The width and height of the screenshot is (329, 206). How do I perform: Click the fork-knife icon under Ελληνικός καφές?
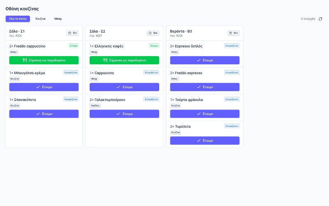coord(105,60)
